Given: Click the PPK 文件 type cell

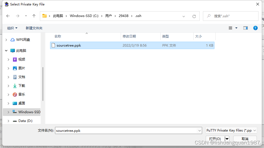Looking at the screenshot, I should pos(169,45).
